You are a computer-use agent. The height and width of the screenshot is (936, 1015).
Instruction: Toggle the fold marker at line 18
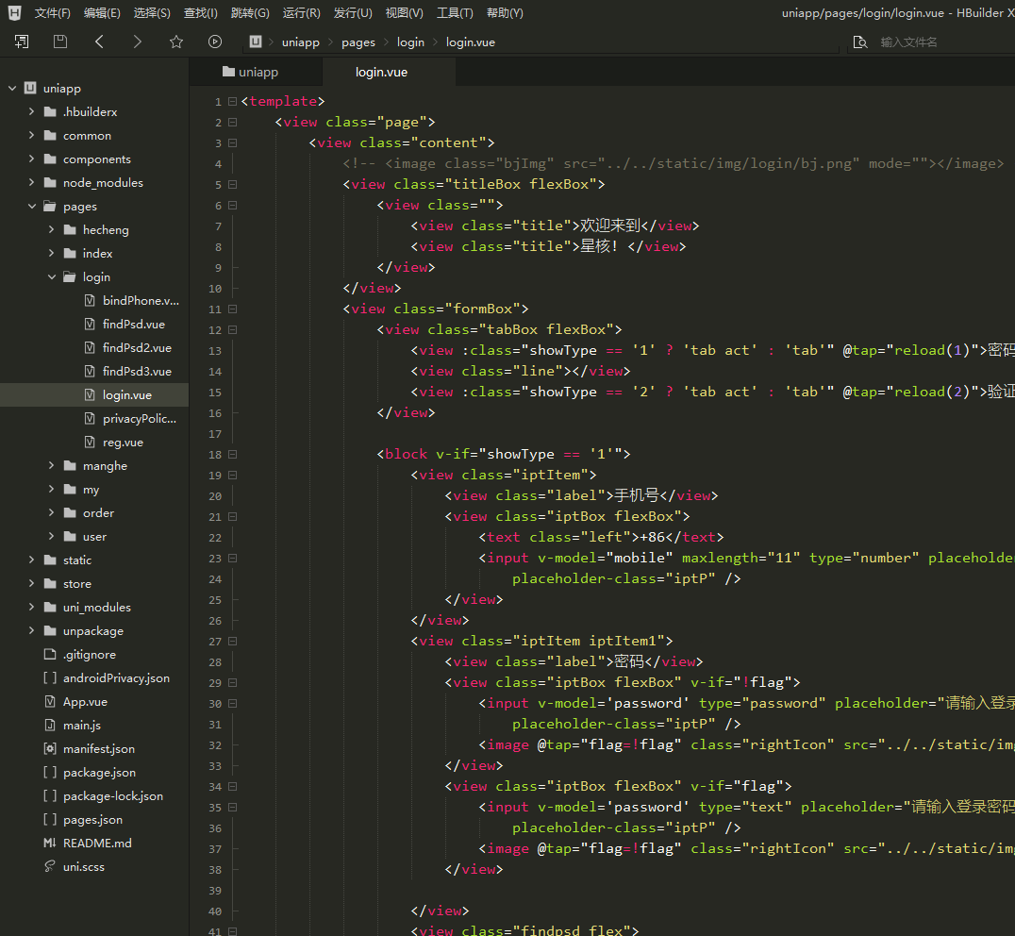[x=232, y=455]
